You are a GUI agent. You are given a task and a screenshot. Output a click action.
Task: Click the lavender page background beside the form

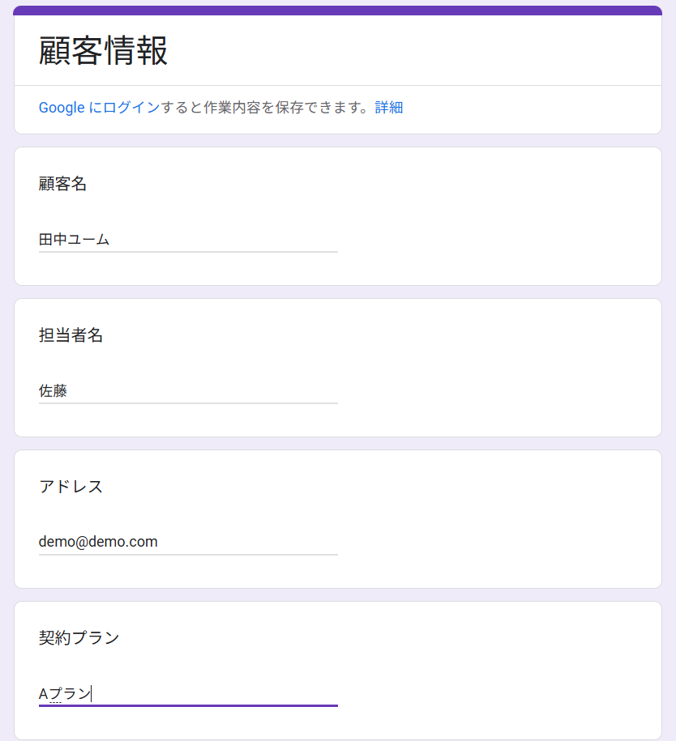(669, 364)
